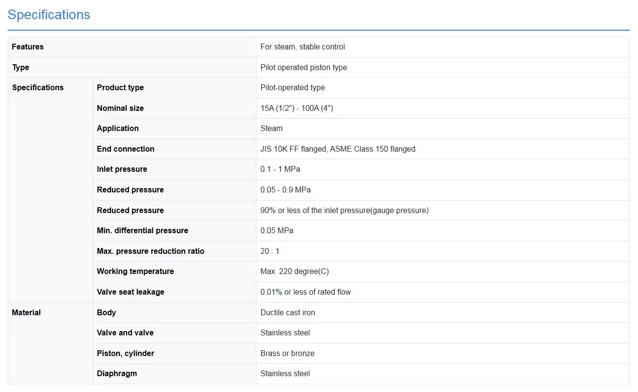
Task: Click the 'Brass or bronze' value
Action: (x=288, y=353)
